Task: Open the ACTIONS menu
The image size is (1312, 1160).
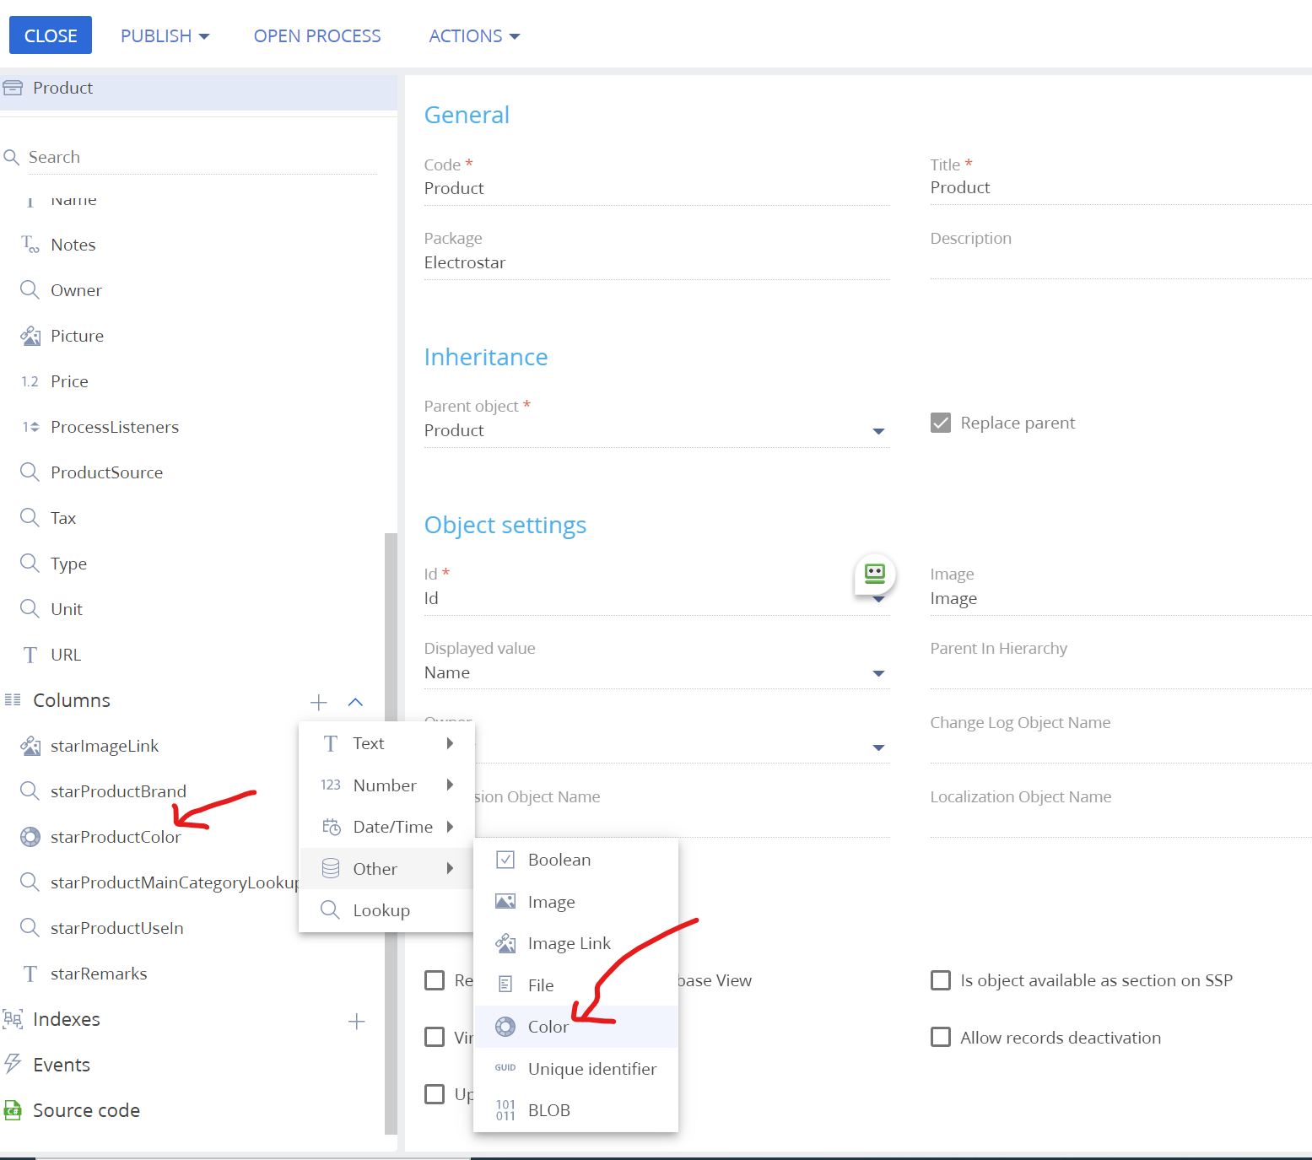Action: [x=473, y=35]
